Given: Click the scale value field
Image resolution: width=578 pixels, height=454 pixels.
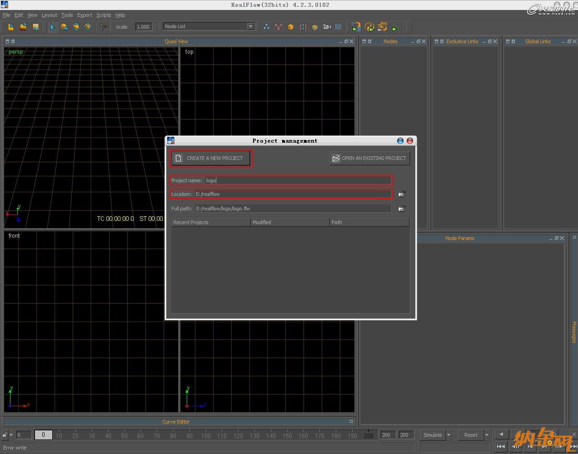Looking at the screenshot, I should 143,27.
